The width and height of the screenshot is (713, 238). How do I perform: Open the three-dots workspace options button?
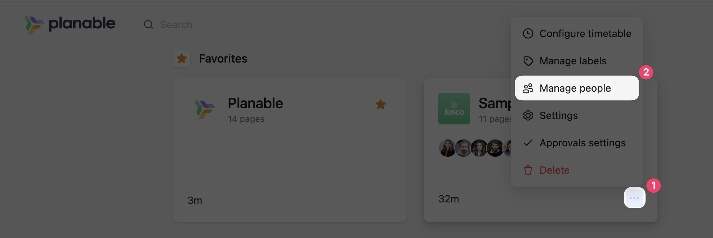(x=634, y=198)
